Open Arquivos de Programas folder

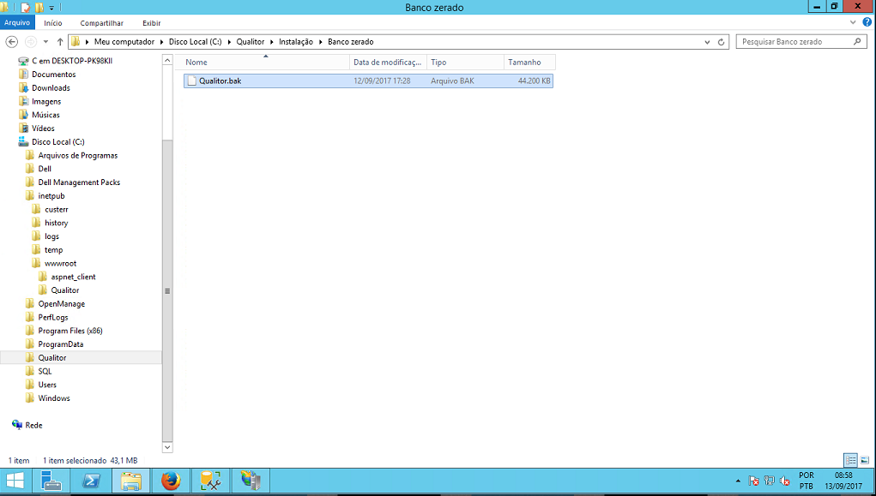pos(78,155)
